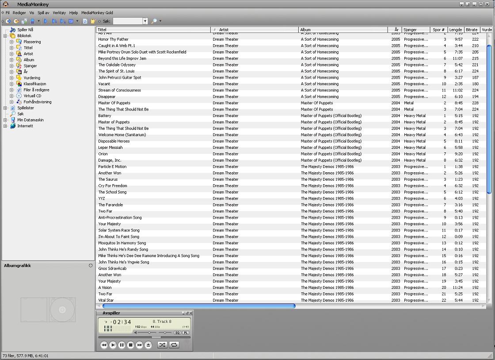The image size is (495, 360).
Task: Expand the Internett tree node
Action: (x=5, y=126)
